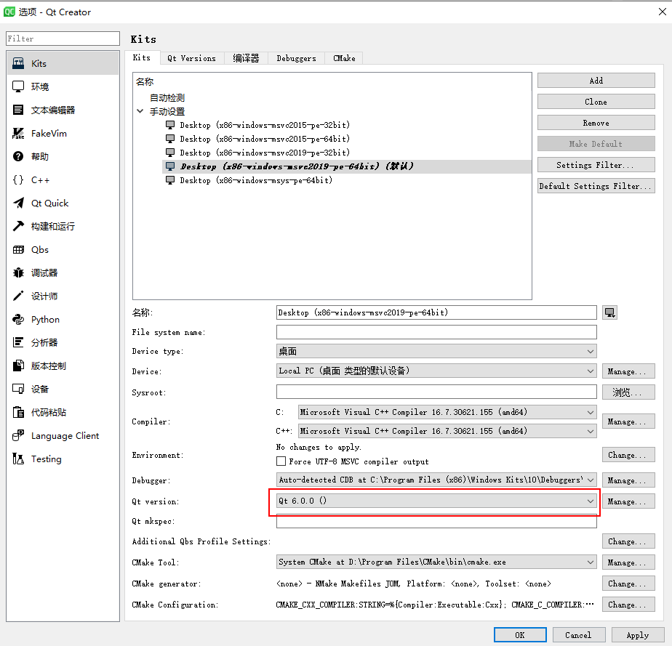Open Settings Filter dialog
672x646 pixels.
(x=596, y=165)
